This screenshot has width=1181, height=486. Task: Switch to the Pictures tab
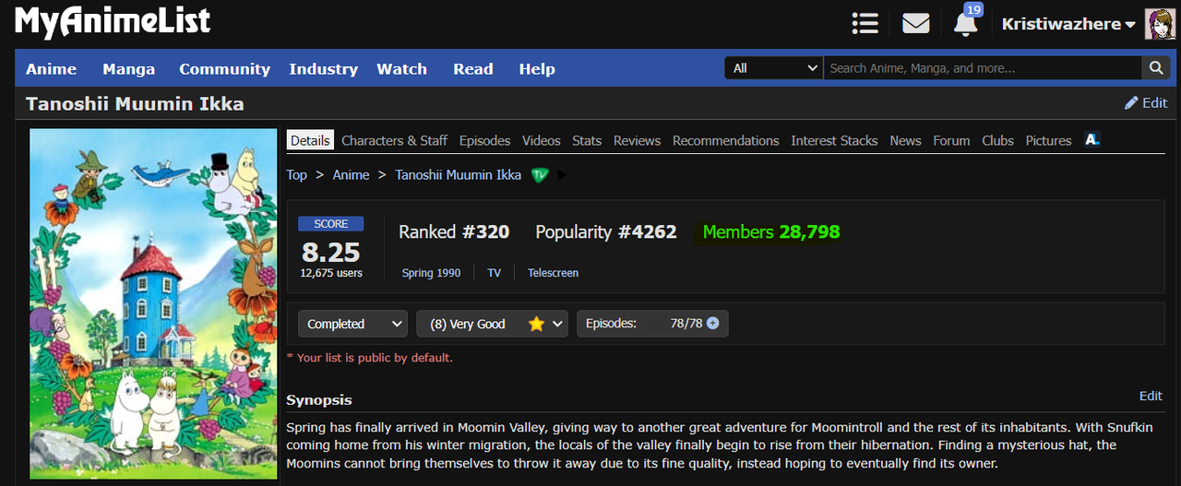coord(1048,140)
